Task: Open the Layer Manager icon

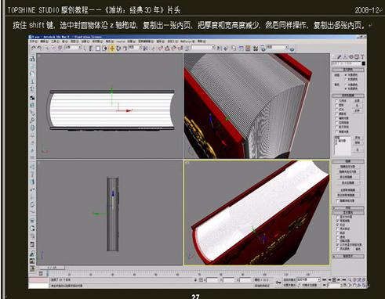Action: point(234,49)
